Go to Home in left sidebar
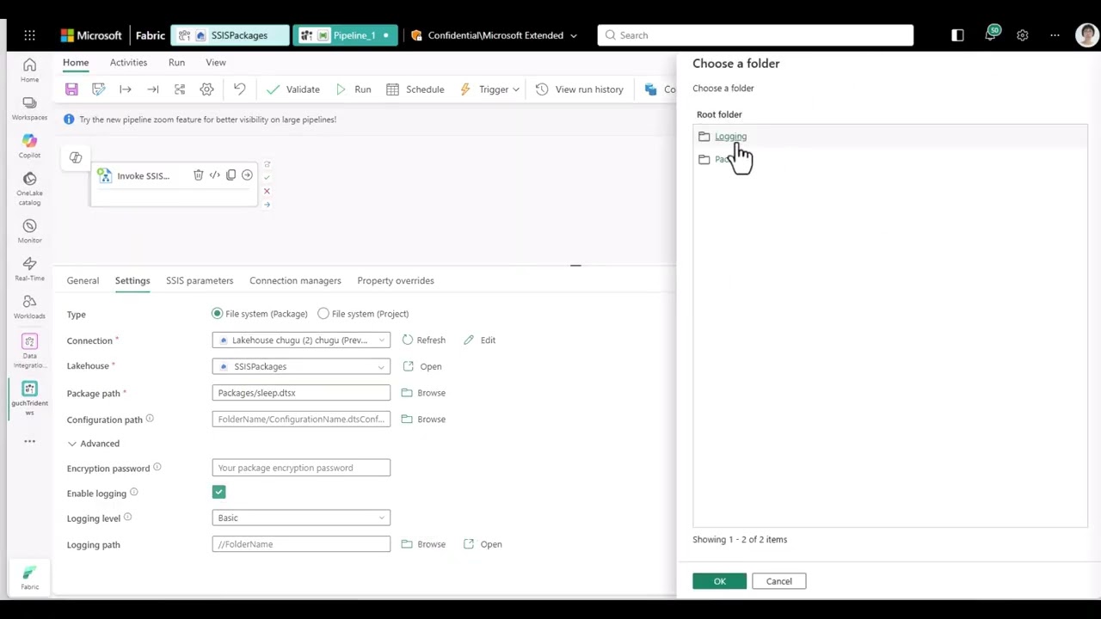The height and width of the screenshot is (619, 1101). tap(29, 70)
